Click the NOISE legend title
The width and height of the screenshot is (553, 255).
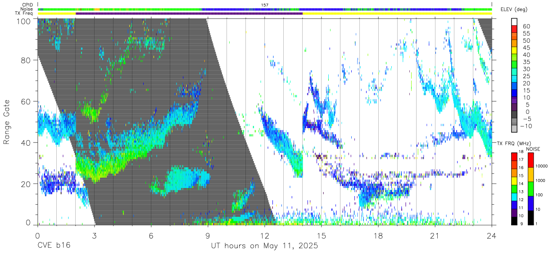tap(534, 149)
